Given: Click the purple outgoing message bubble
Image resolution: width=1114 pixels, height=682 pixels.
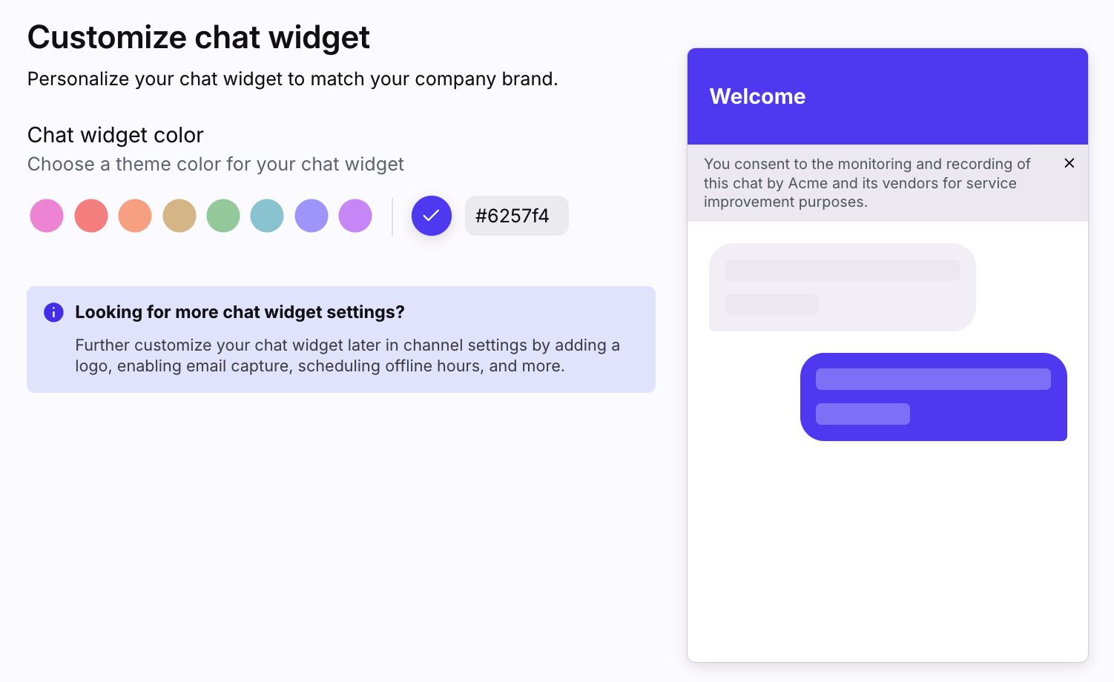Looking at the screenshot, I should (x=934, y=397).
